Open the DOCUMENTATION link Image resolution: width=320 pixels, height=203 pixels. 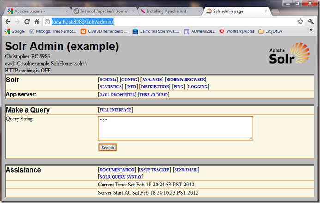click(117, 170)
